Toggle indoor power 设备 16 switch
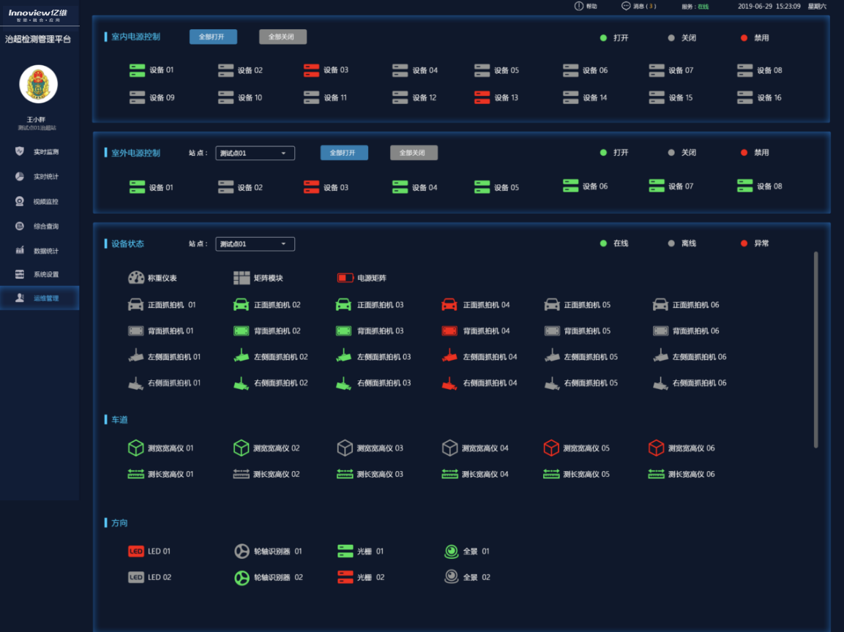Image resolution: width=844 pixels, height=632 pixels. pos(745,97)
